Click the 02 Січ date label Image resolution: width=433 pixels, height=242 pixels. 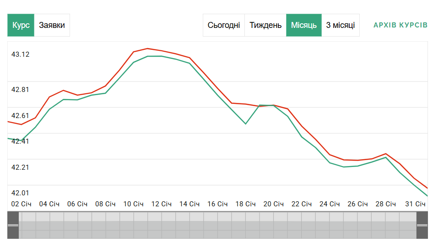pyautogui.click(x=21, y=204)
